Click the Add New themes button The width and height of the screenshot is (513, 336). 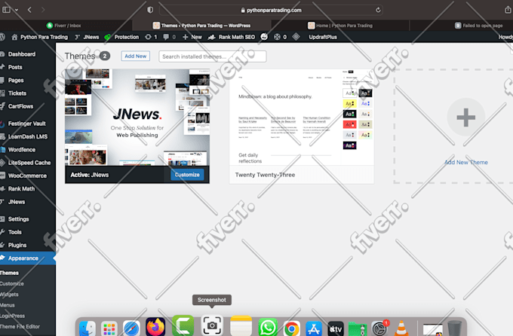tap(136, 57)
